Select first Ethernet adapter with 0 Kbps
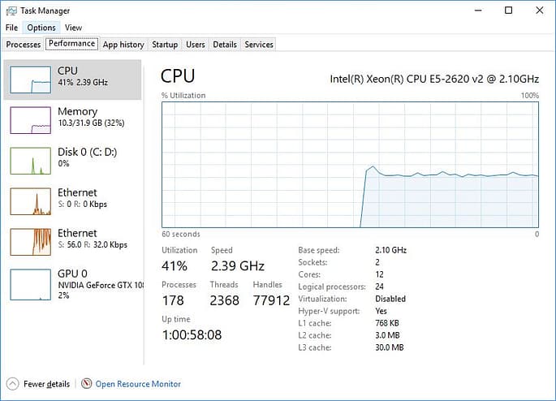This screenshot has width=556, height=401. [x=72, y=201]
